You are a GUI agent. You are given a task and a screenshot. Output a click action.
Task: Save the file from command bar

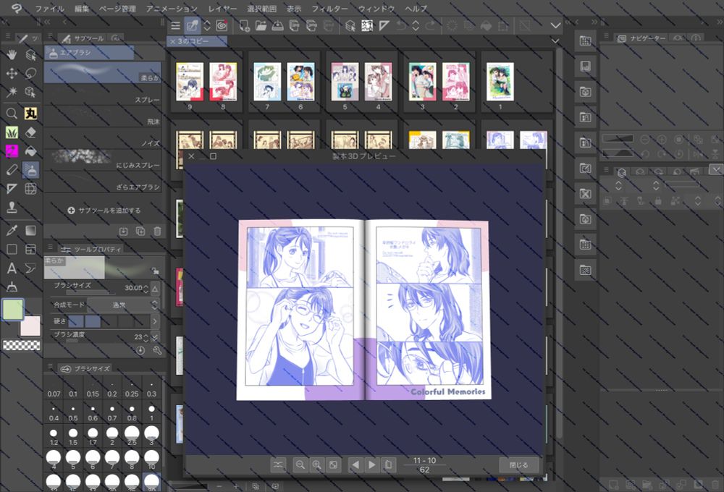click(x=277, y=25)
